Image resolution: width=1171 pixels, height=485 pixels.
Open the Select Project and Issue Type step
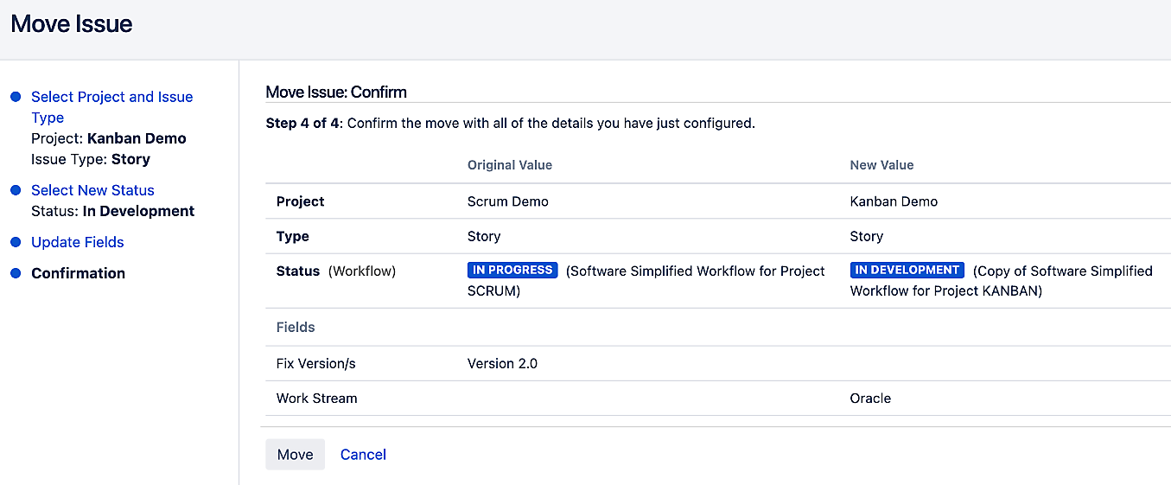[x=112, y=107]
